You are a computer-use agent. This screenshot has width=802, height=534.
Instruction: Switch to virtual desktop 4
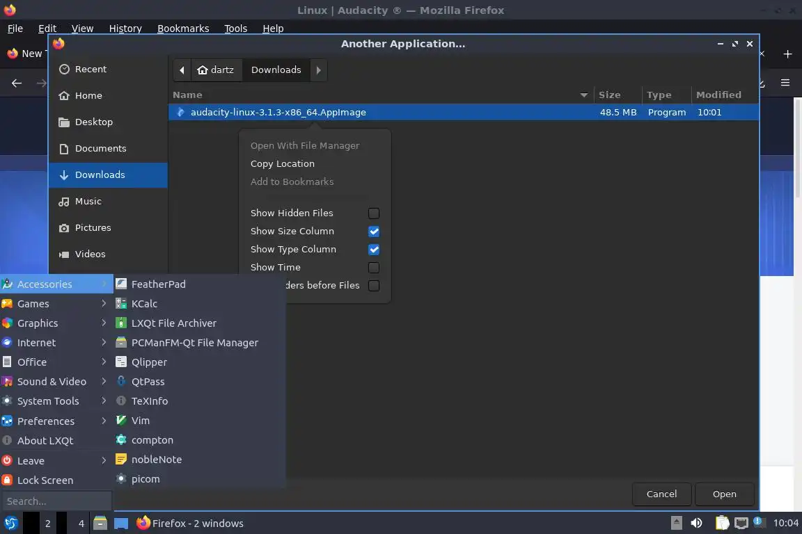(81, 524)
